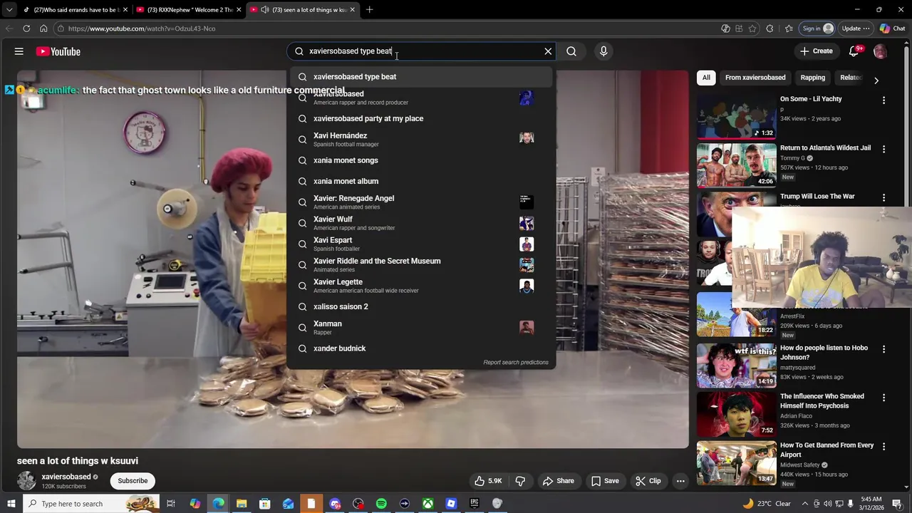Choose the 'Xavier: Renegade Angel' suggestion

pyautogui.click(x=421, y=202)
